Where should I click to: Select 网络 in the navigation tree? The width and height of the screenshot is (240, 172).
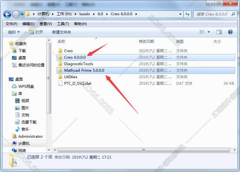[x=22, y=151]
